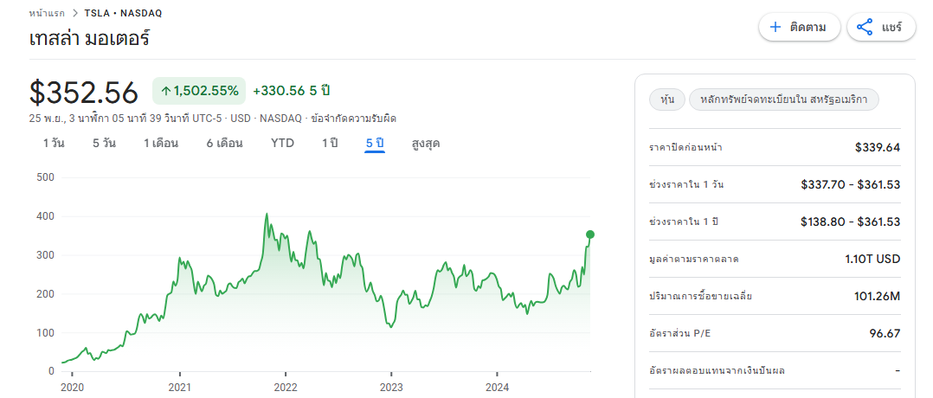
Task: Click อัตราผลตอบแทนจากเงินปันผล label
Action: (717, 370)
